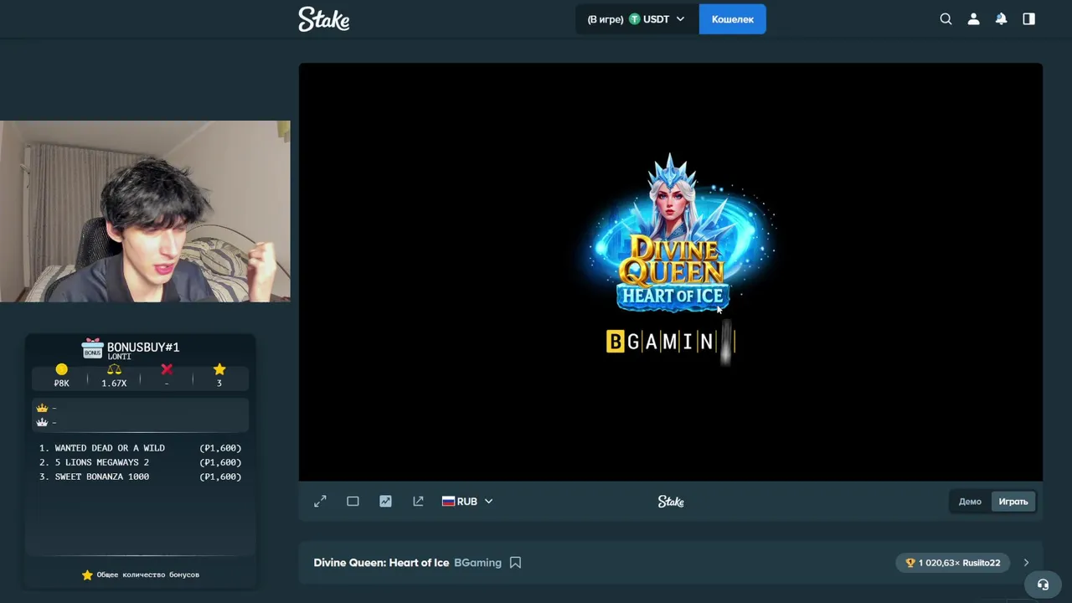The width and height of the screenshot is (1072, 603).
Task: Open the RUB currency dropdown
Action: click(x=467, y=501)
